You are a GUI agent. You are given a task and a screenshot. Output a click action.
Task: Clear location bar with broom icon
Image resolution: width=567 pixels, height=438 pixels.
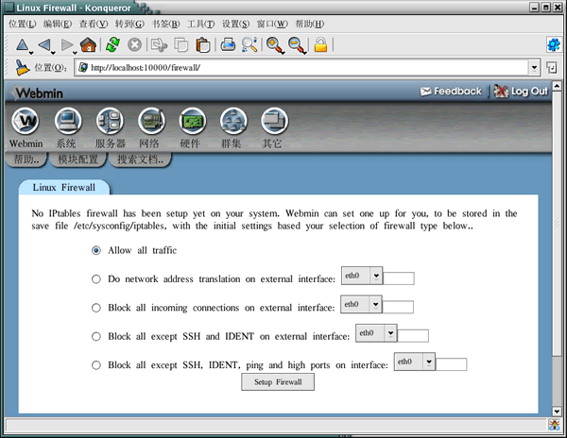point(22,68)
